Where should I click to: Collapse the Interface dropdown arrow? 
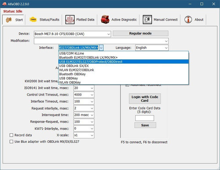(101, 48)
